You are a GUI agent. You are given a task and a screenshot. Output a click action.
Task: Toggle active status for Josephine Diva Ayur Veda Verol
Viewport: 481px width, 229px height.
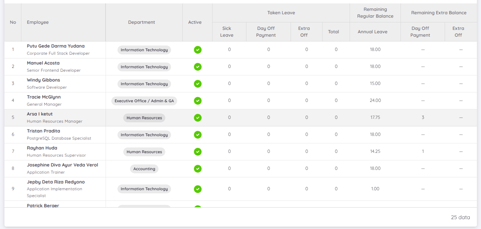point(198,169)
